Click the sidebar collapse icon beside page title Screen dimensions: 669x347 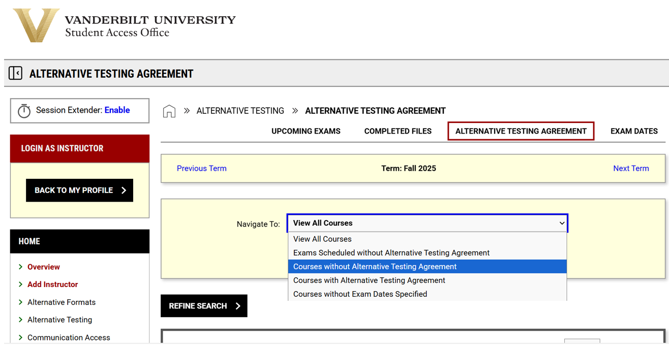click(x=15, y=73)
